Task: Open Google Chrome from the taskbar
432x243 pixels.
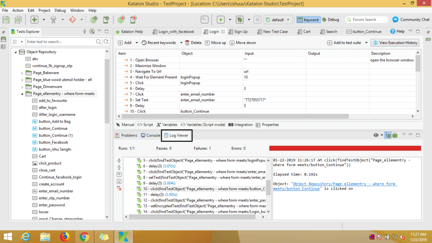Action: tap(84, 237)
